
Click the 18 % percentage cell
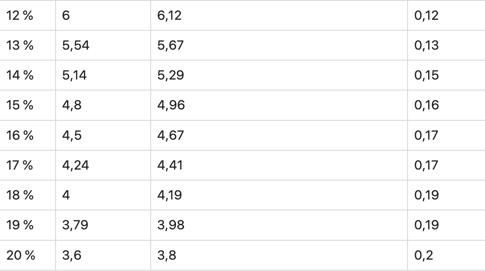19,195
